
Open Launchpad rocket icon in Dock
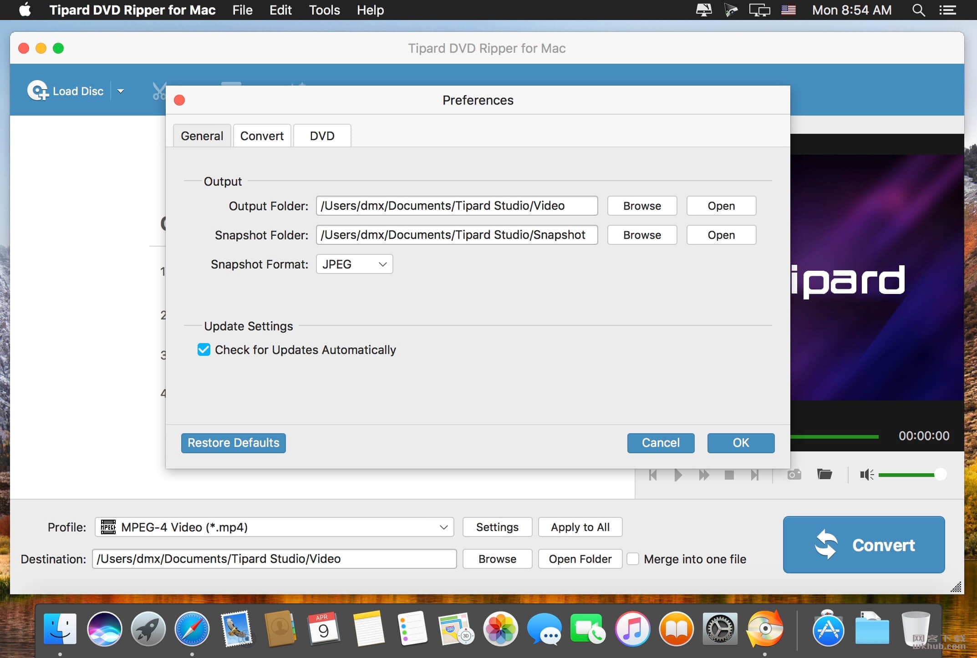148,629
